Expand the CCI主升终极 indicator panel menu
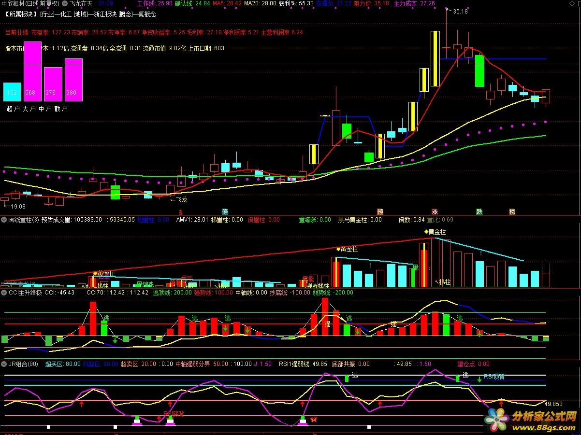581x435 pixels. [4, 293]
